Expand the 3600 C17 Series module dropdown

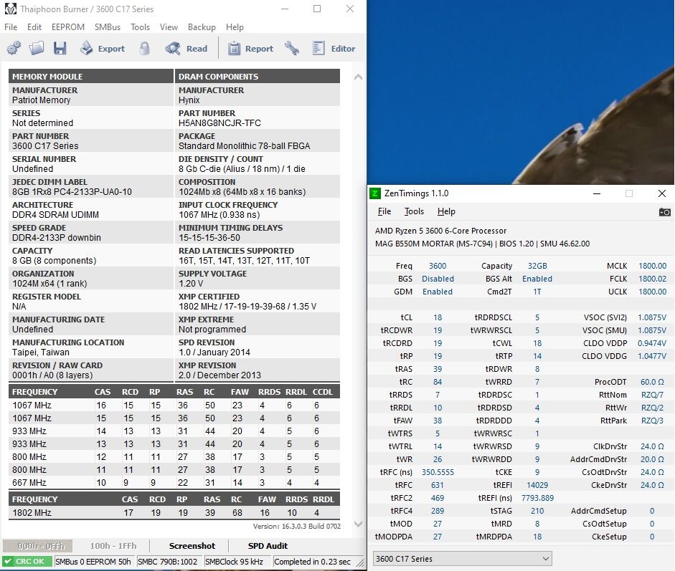click(463, 559)
